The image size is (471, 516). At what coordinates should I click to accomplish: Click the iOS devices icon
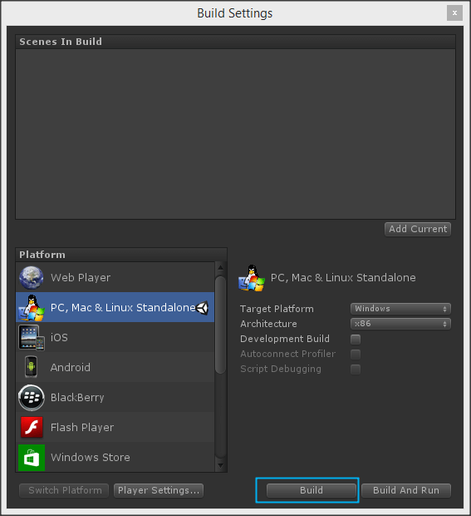coord(32,338)
